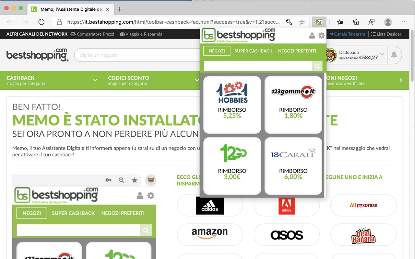Image resolution: width=415 pixels, height=259 pixels.
Task: Click the arrow next to recensioni verificate
Action: (x=401, y=80)
